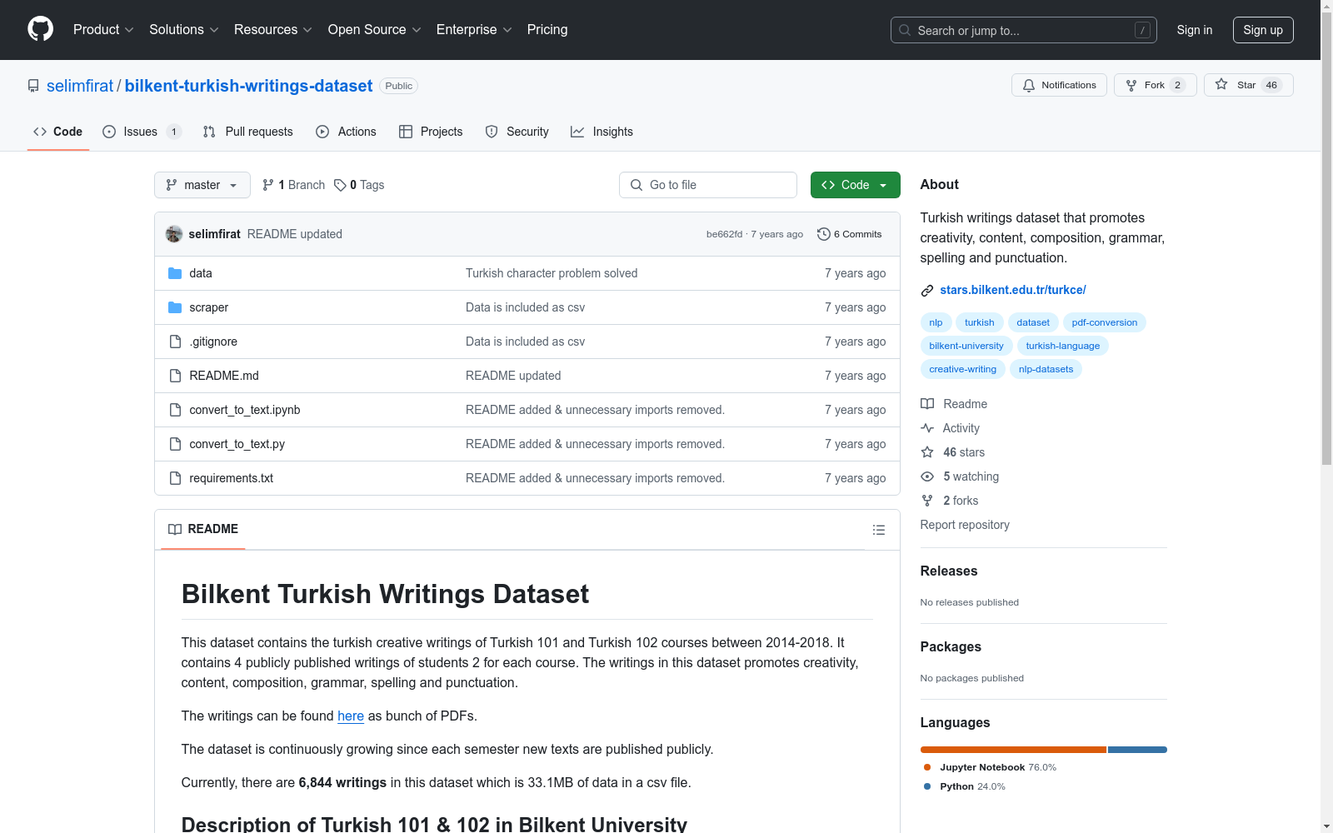Open the Python language entry
Screen dimensions: 1333x833
[965, 786]
